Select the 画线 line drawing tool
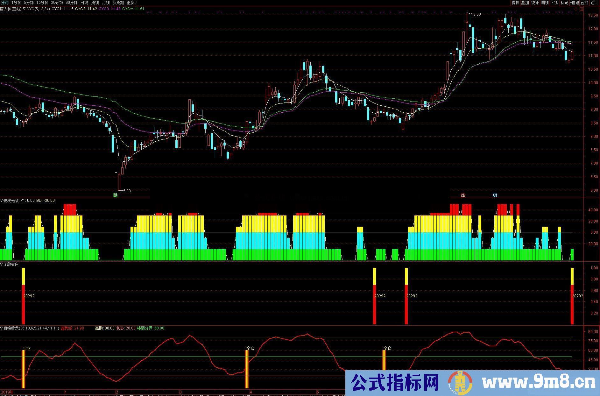 (x=544, y=3)
